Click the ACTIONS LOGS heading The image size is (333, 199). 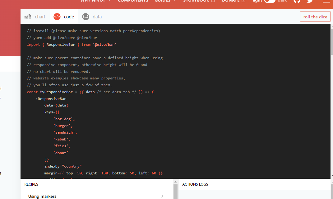click(195, 184)
